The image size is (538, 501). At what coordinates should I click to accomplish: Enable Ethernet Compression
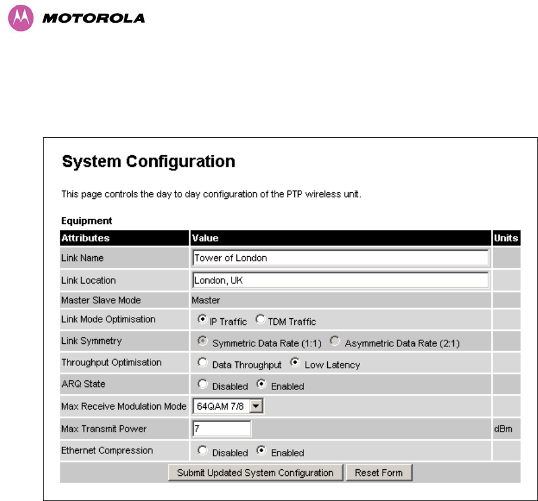[261, 451]
